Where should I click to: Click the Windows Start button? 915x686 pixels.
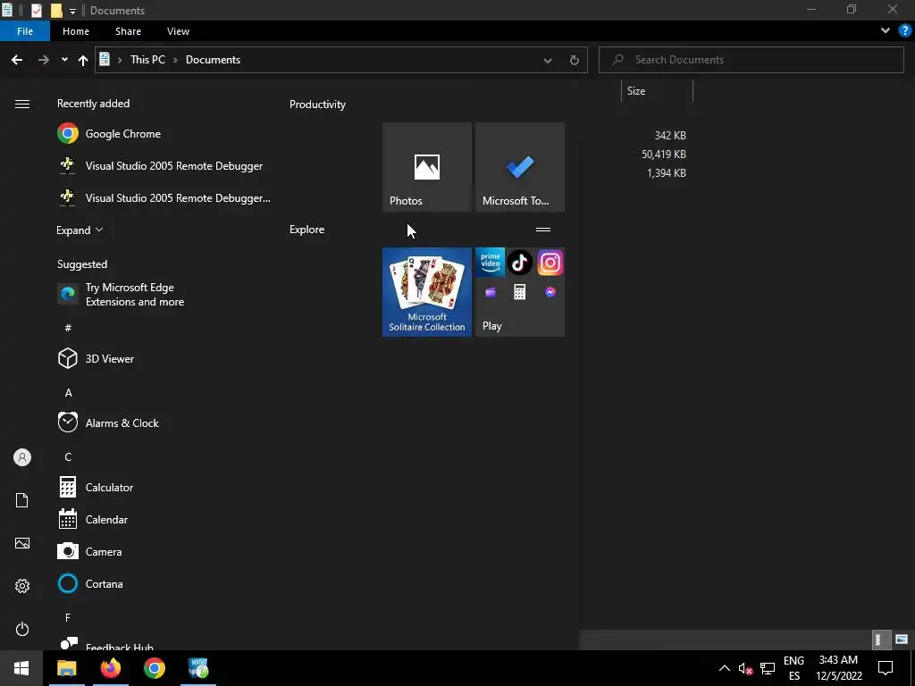coord(21,668)
